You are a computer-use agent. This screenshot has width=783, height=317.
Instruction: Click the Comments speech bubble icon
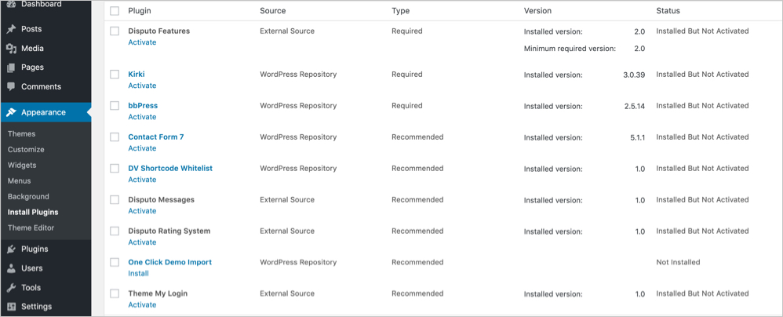[11, 86]
